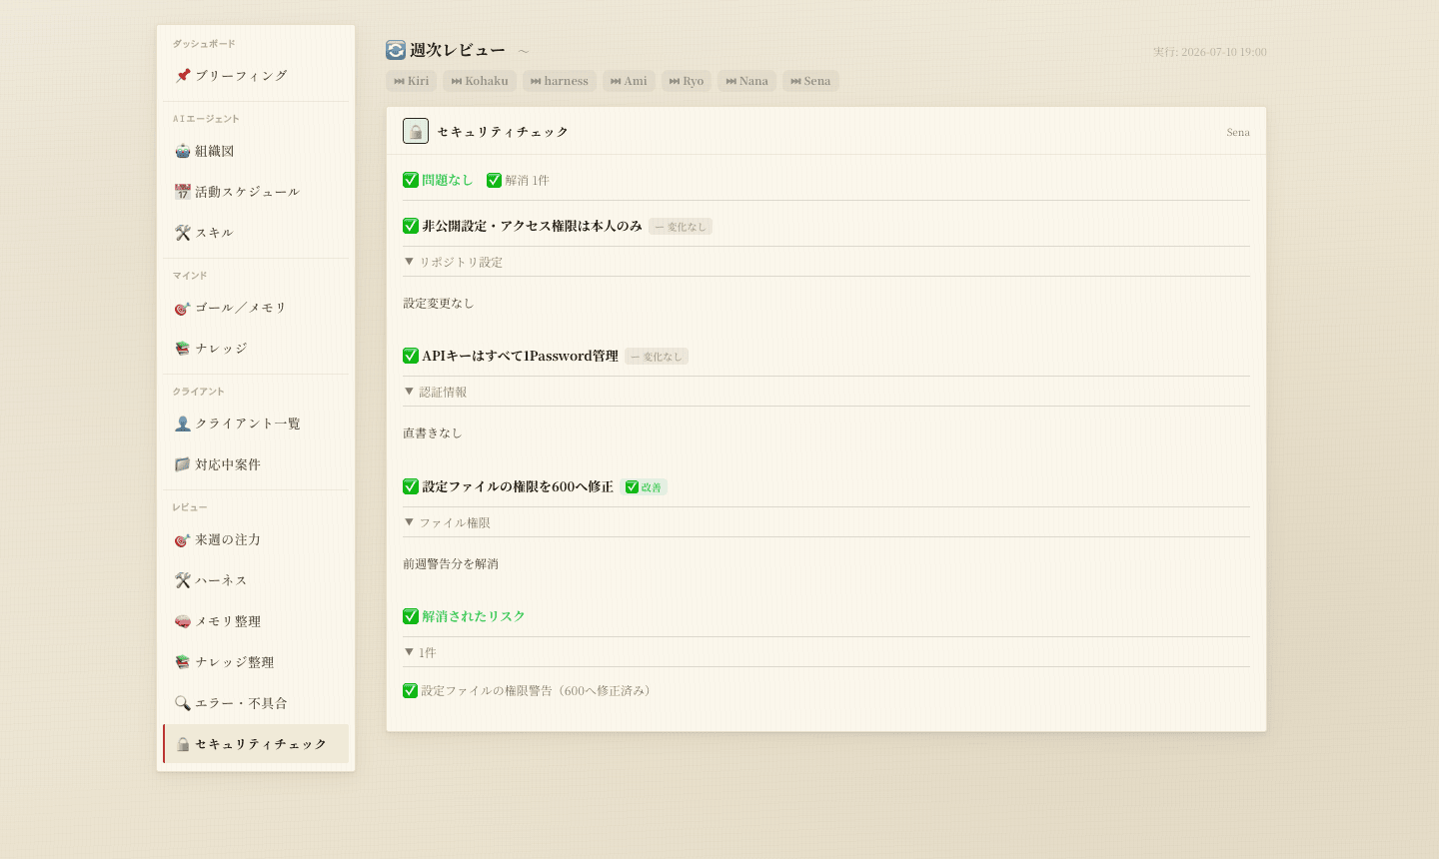Viewport: 1439px width, 859px height.
Task: Click the エラー・不具合 magnifier icon
Action: (183, 703)
